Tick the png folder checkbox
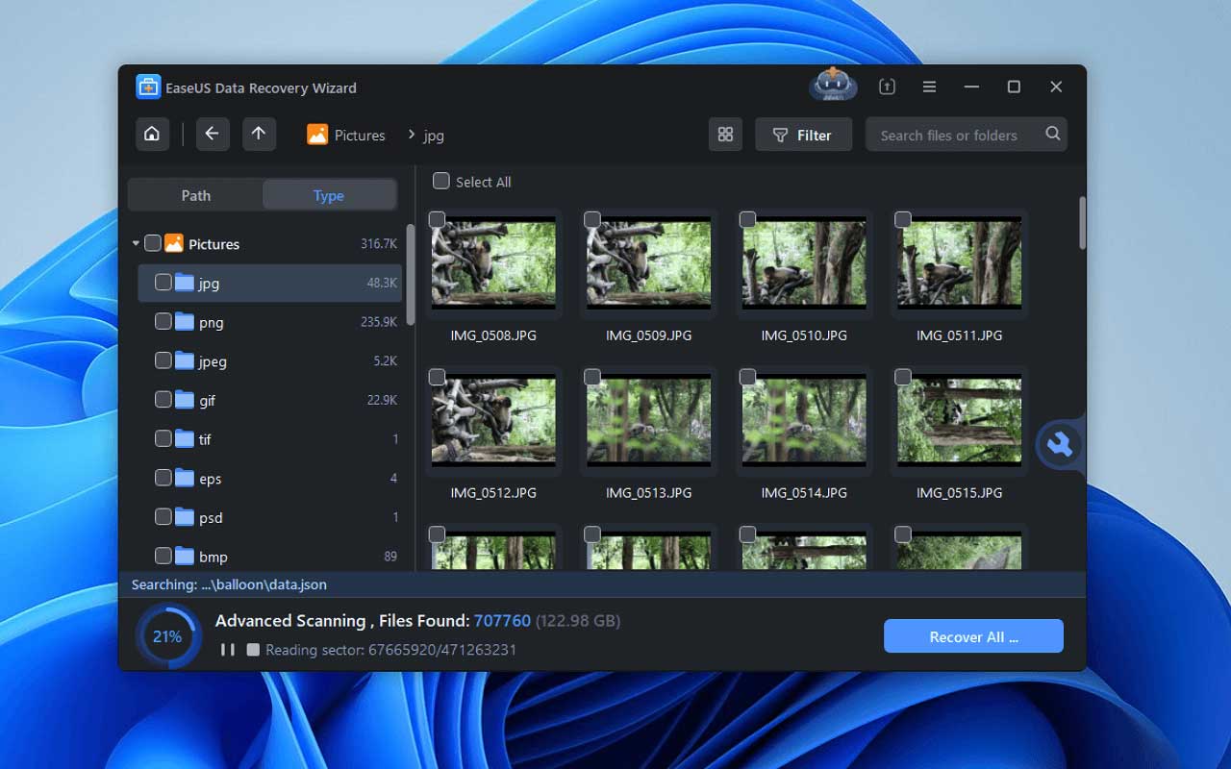The image size is (1231, 769). 163,322
